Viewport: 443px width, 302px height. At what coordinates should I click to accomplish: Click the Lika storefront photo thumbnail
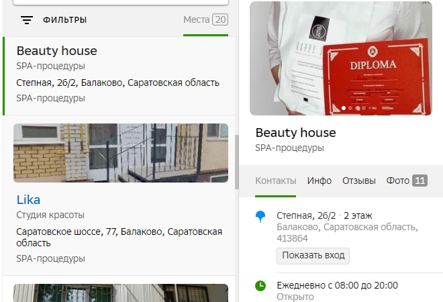click(121, 153)
